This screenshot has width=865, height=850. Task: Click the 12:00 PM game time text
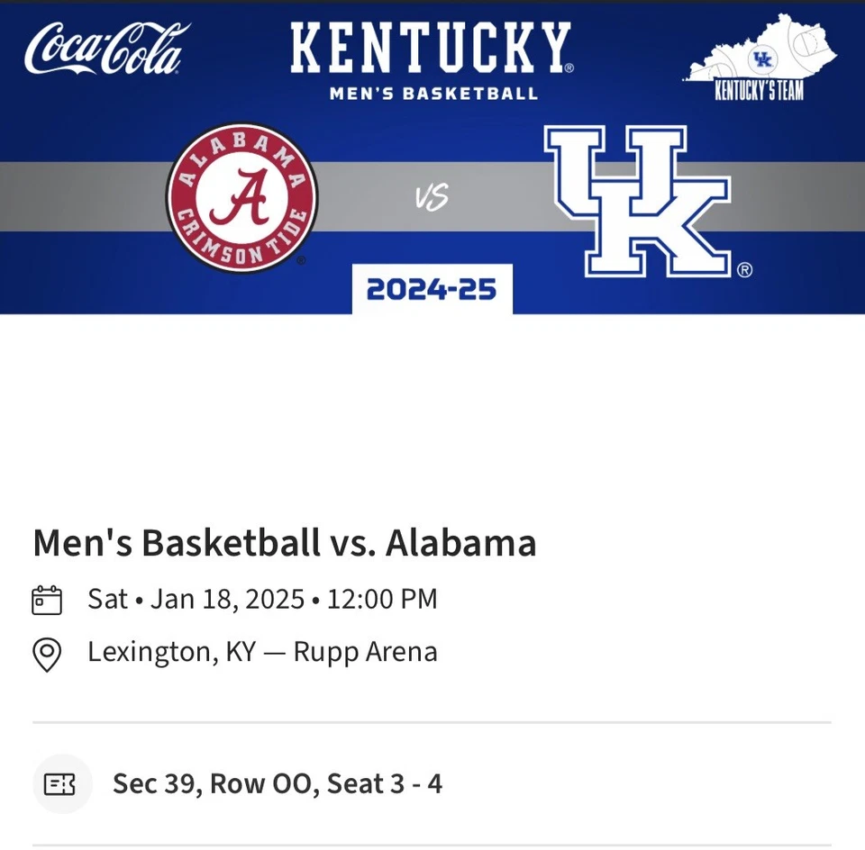381,598
